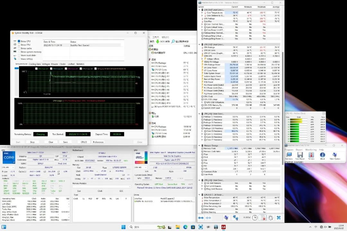Click the blue X close-sensors icon
The image size is (347, 231).
click(x=279, y=218)
